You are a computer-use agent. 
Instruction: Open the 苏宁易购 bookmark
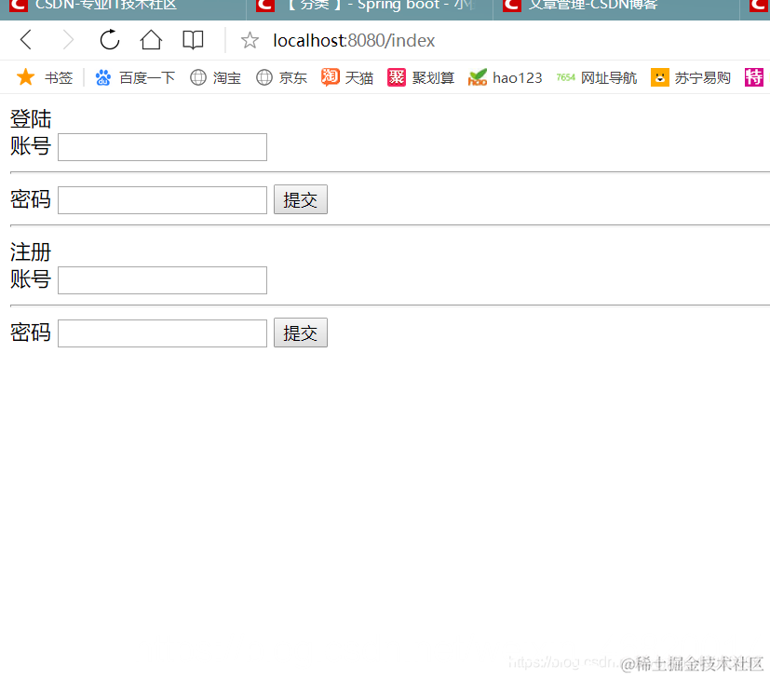click(691, 77)
